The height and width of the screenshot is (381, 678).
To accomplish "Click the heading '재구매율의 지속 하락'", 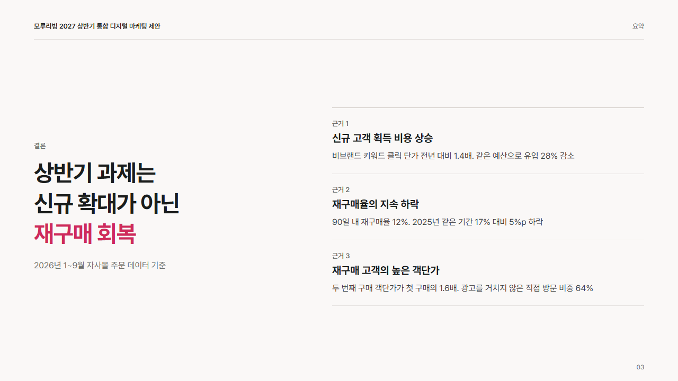I will pyautogui.click(x=376, y=204).
